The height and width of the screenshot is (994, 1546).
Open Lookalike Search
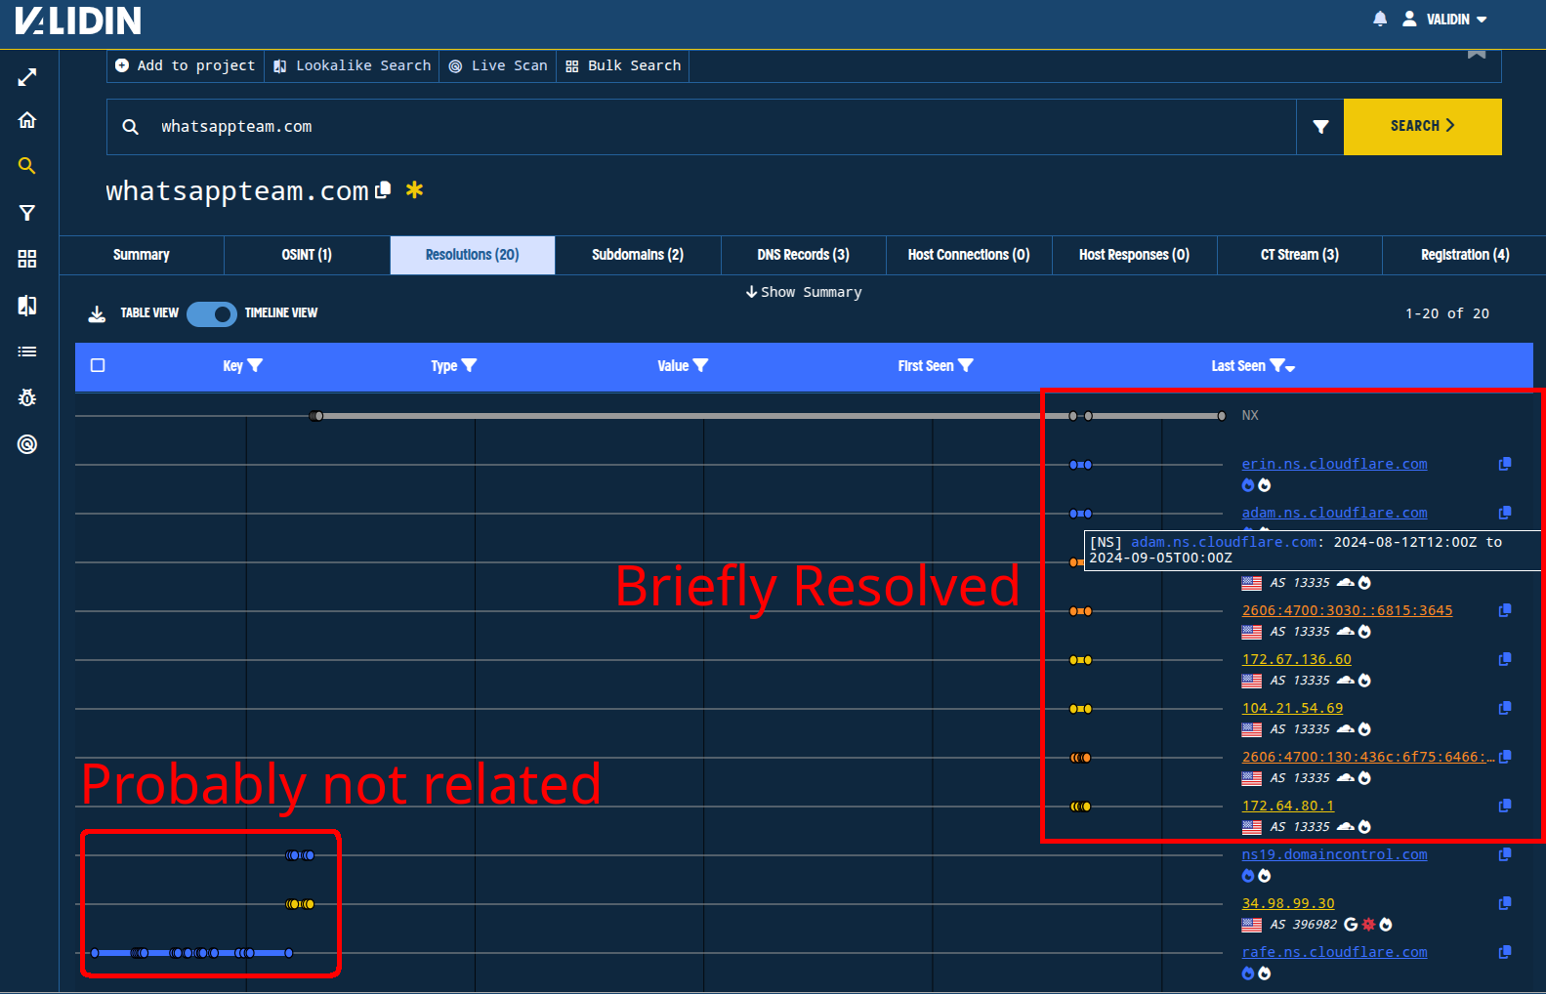[x=352, y=65]
